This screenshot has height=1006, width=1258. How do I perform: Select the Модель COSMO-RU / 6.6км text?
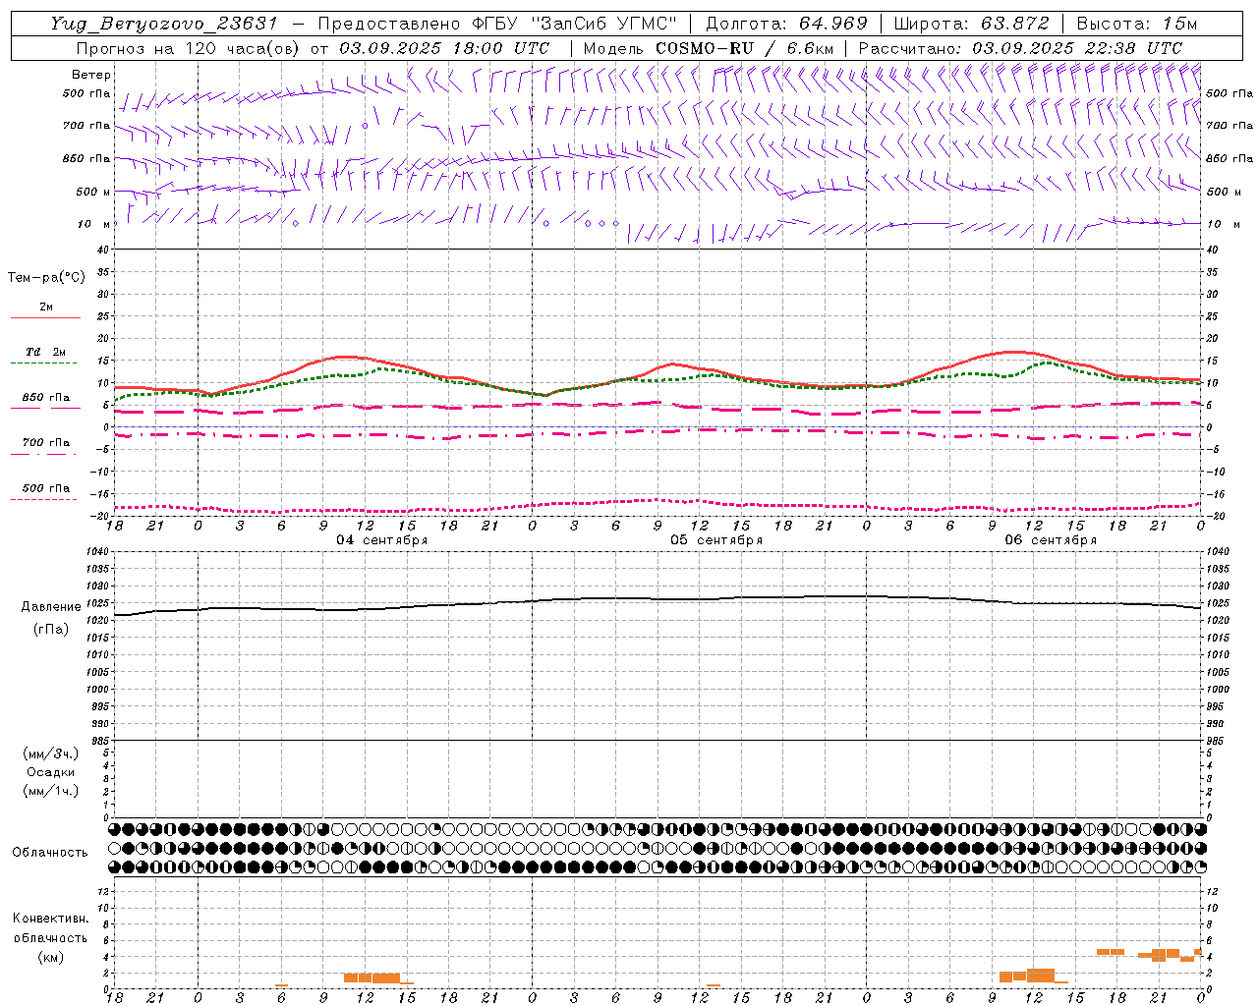[x=708, y=48]
